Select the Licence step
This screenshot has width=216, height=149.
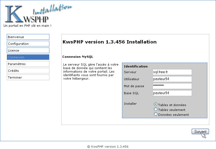28,50
